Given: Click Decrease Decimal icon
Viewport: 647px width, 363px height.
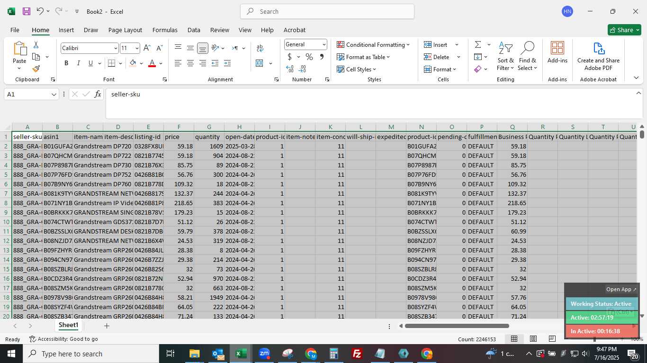Looking at the screenshot, I should (302, 69).
